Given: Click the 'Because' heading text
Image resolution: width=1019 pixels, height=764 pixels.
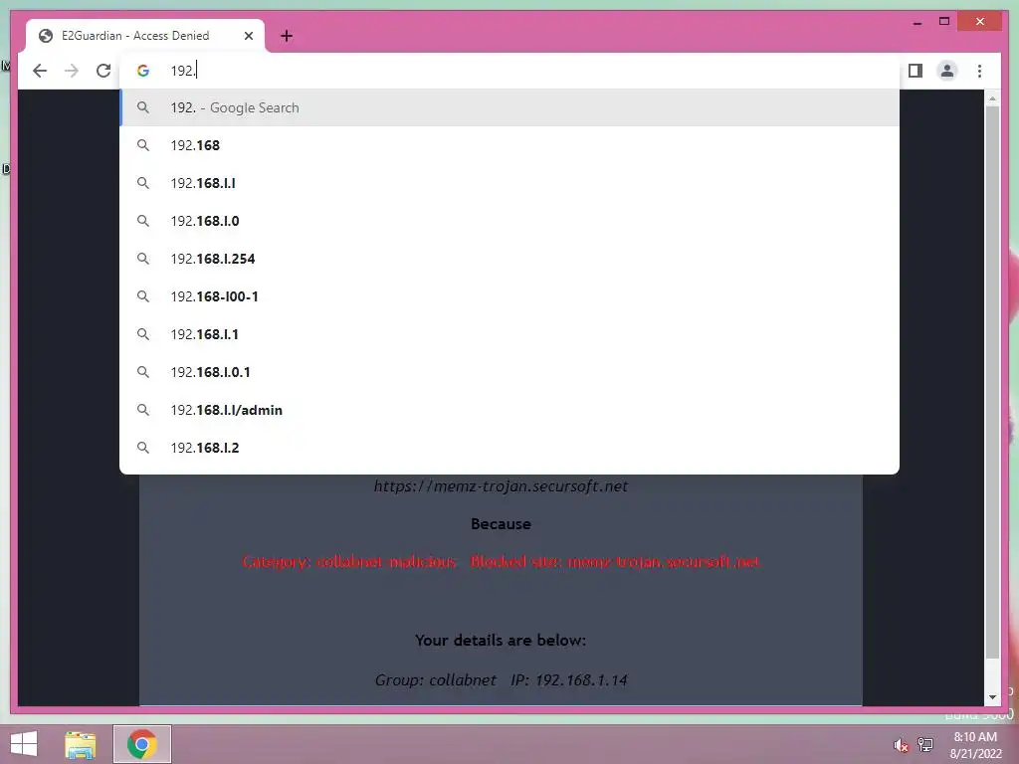Looking at the screenshot, I should (502, 523).
